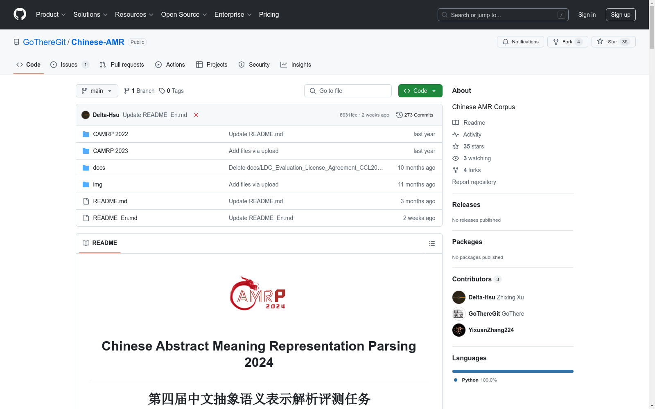Click the tag icon next to 0 Tags
The image size is (655, 409).
click(162, 91)
